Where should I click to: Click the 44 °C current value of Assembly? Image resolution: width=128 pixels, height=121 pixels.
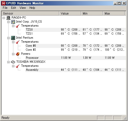coord(70,70)
